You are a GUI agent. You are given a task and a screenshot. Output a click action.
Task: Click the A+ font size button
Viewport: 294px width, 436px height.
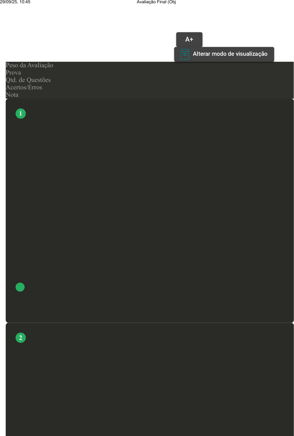(189, 39)
